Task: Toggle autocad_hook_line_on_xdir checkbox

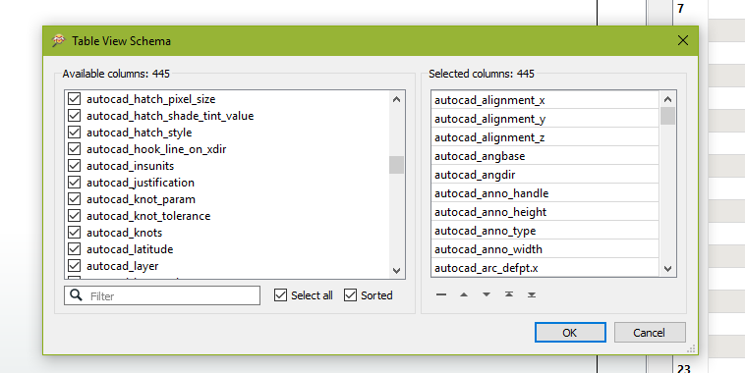Action: click(74, 148)
